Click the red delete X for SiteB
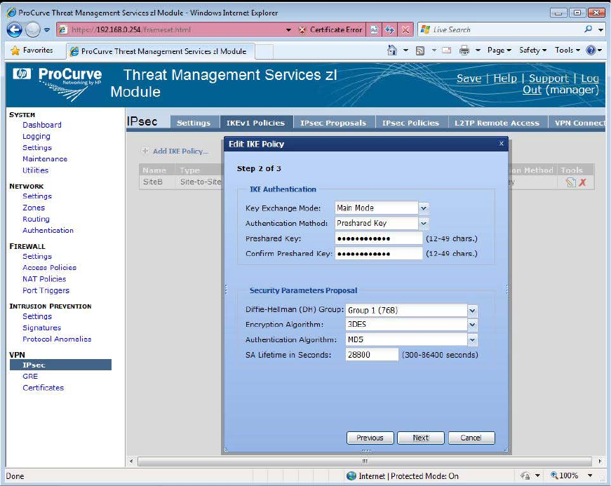611x486 pixels. 583,182
